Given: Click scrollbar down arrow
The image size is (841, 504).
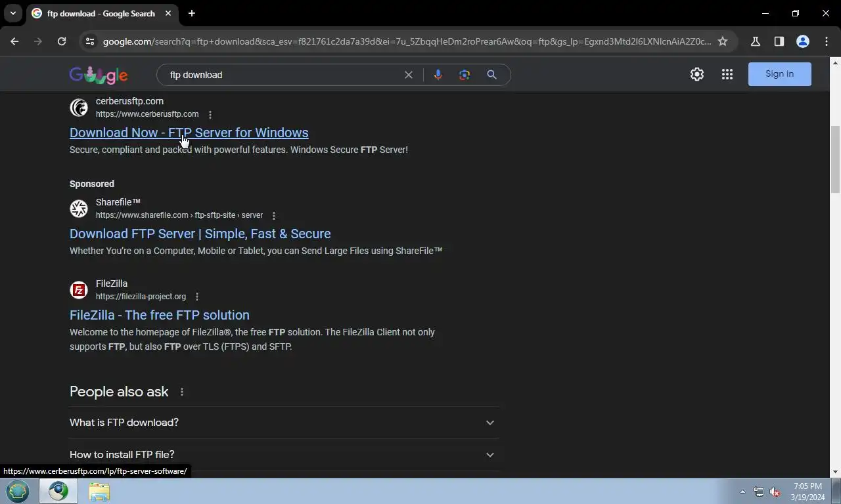Looking at the screenshot, I should click(835, 472).
